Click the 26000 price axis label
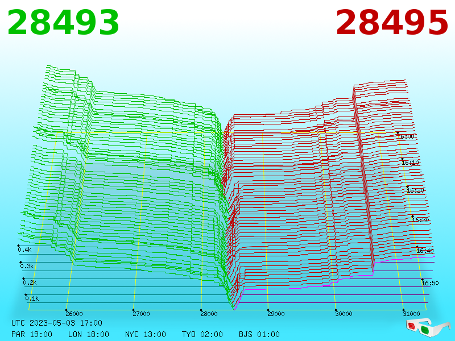455x341 pixels. click(x=74, y=314)
